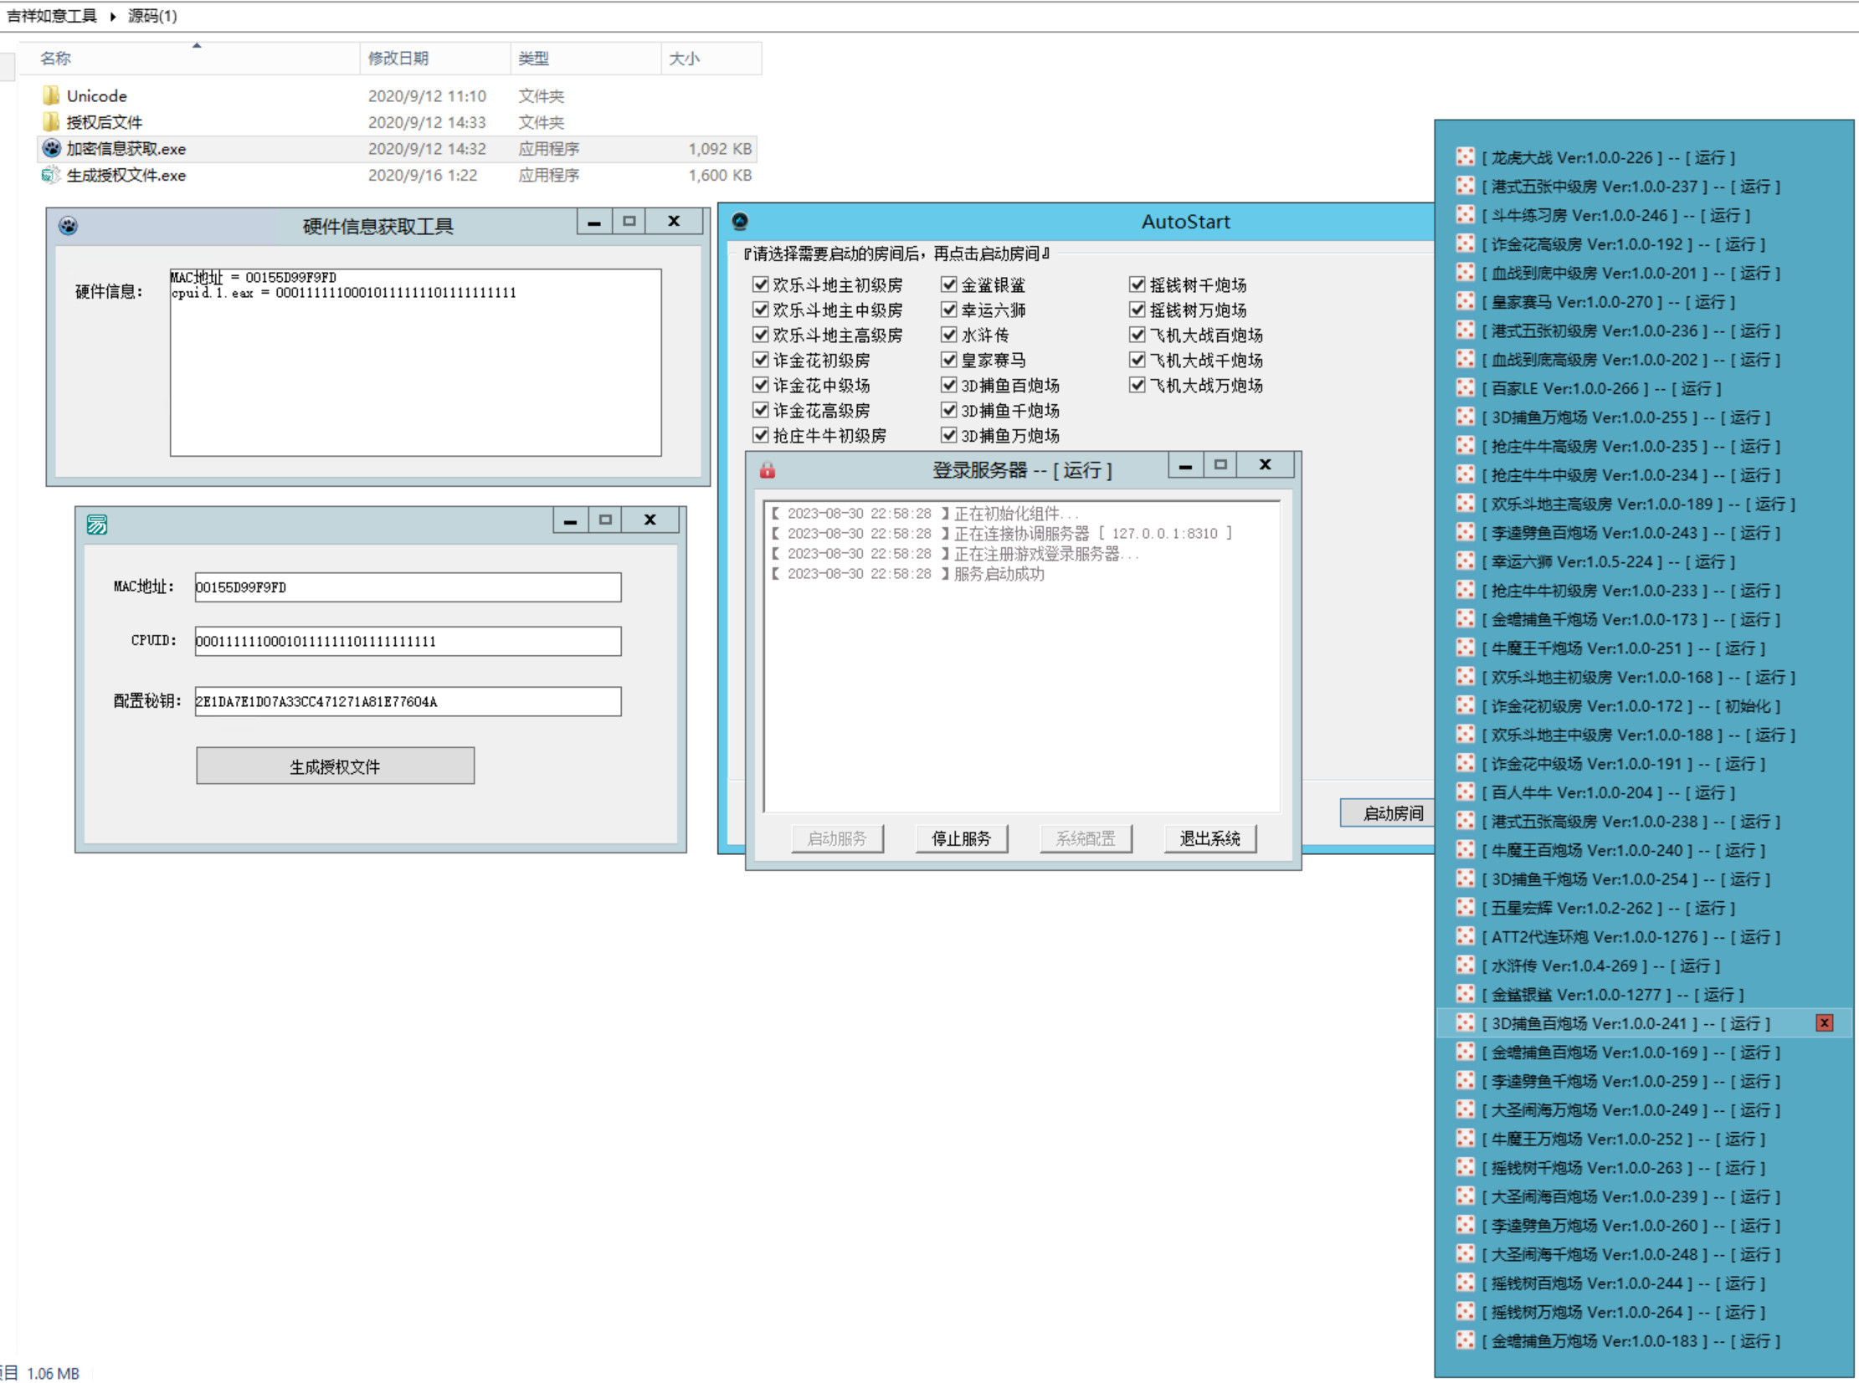Image resolution: width=1859 pixels, height=1383 pixels.
Task: Sort files by the 名称 column header
Action: pos(56,59)
